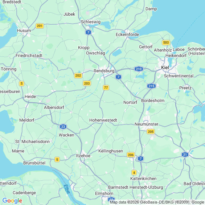Click the 205 road shield near Neumünster
Screen dimensions: 205x205
tap(151, 132)
